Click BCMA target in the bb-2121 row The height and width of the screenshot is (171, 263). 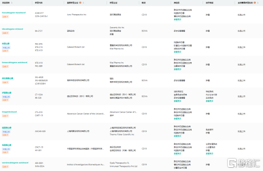click(145, 31)
